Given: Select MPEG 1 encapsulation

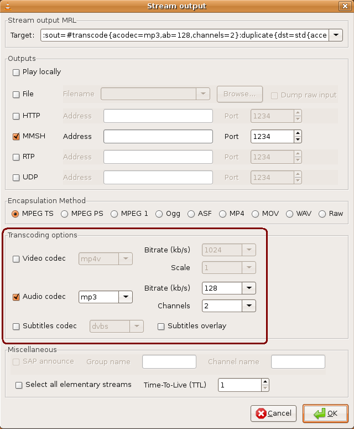Looking at the screenshot, I should coord(114,214).
